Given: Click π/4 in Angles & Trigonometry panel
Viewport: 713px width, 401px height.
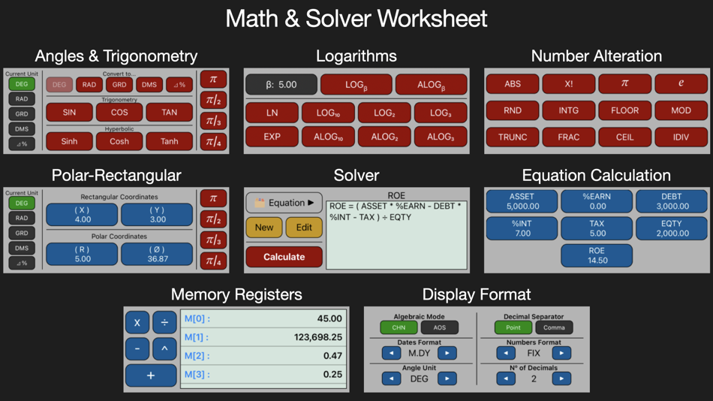Looking at the screenshot, I should point(213,142).
